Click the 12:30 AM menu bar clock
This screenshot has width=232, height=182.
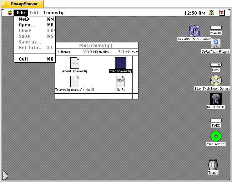(x=195, y=13)
